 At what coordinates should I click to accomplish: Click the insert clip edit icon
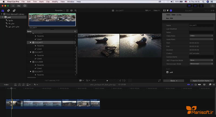pyautogui.click(x=19, y=85)
